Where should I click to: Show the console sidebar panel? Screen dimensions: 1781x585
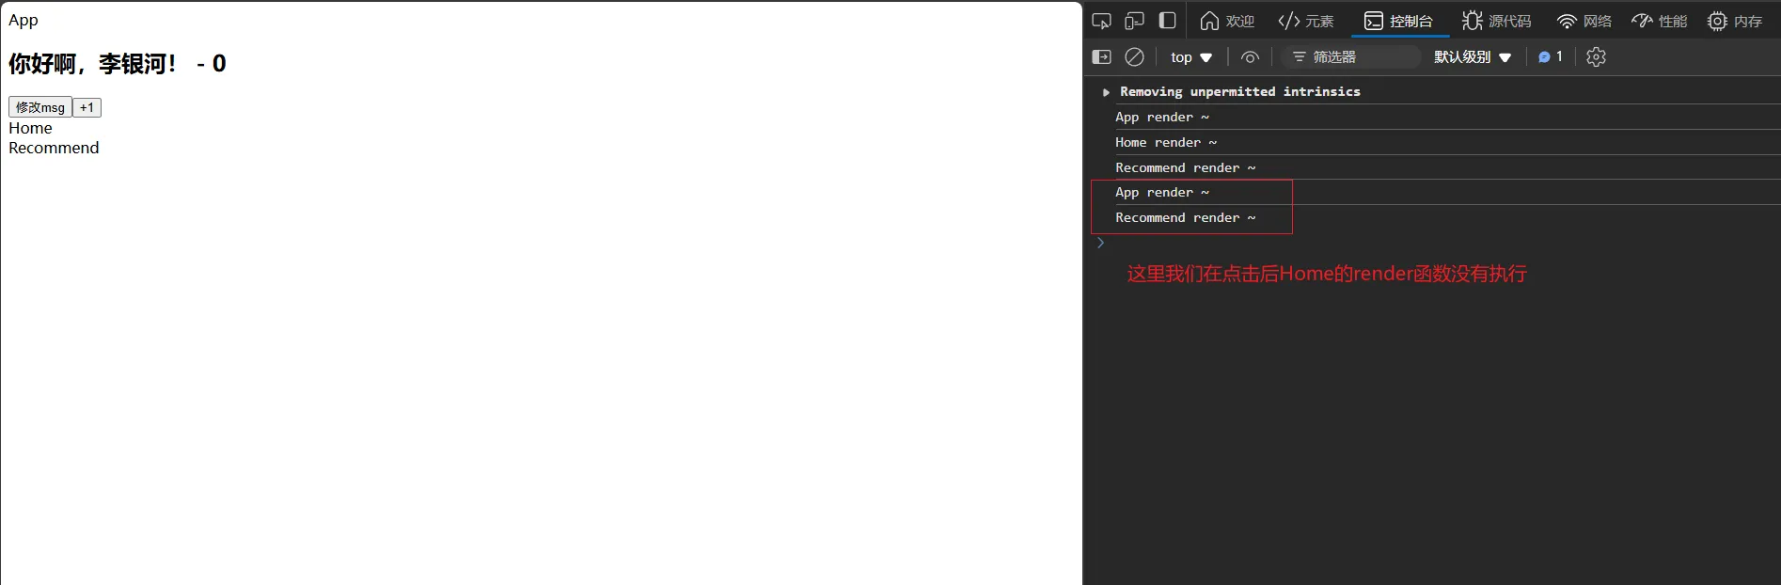click(x=1102, y=57)
